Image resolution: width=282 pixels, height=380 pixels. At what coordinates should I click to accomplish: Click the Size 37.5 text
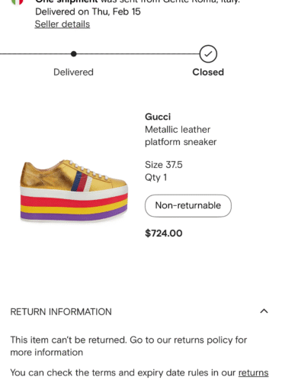[x=164, y=165]
